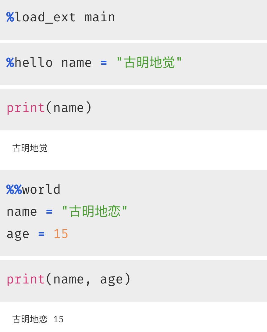Select the percent sign before load_ext
Image resolution: width=267 pixels, height=332 pixels.
pos(10,17)
